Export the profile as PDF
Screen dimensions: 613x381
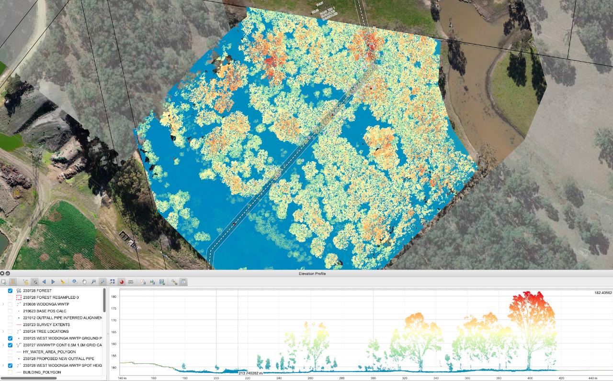[143, 282]
